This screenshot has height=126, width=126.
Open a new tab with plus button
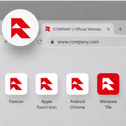pos(120,29)
